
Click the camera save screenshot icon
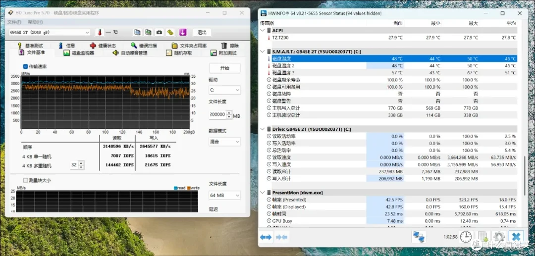(159, 32)
